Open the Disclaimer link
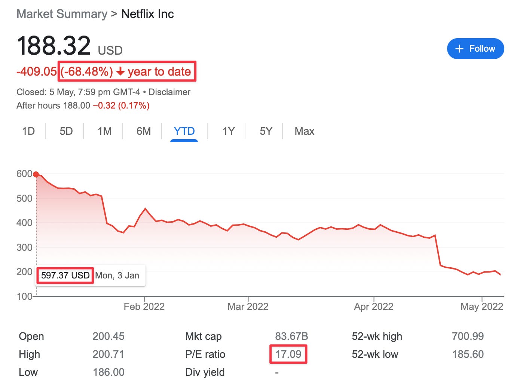 [x=169, y=92]
